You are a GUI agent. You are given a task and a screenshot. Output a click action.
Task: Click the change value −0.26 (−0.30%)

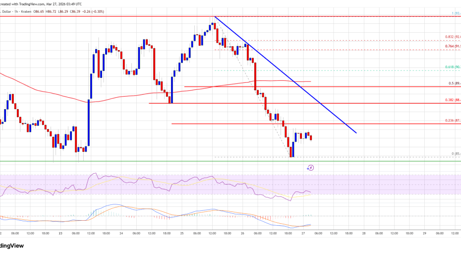(93, 11)
